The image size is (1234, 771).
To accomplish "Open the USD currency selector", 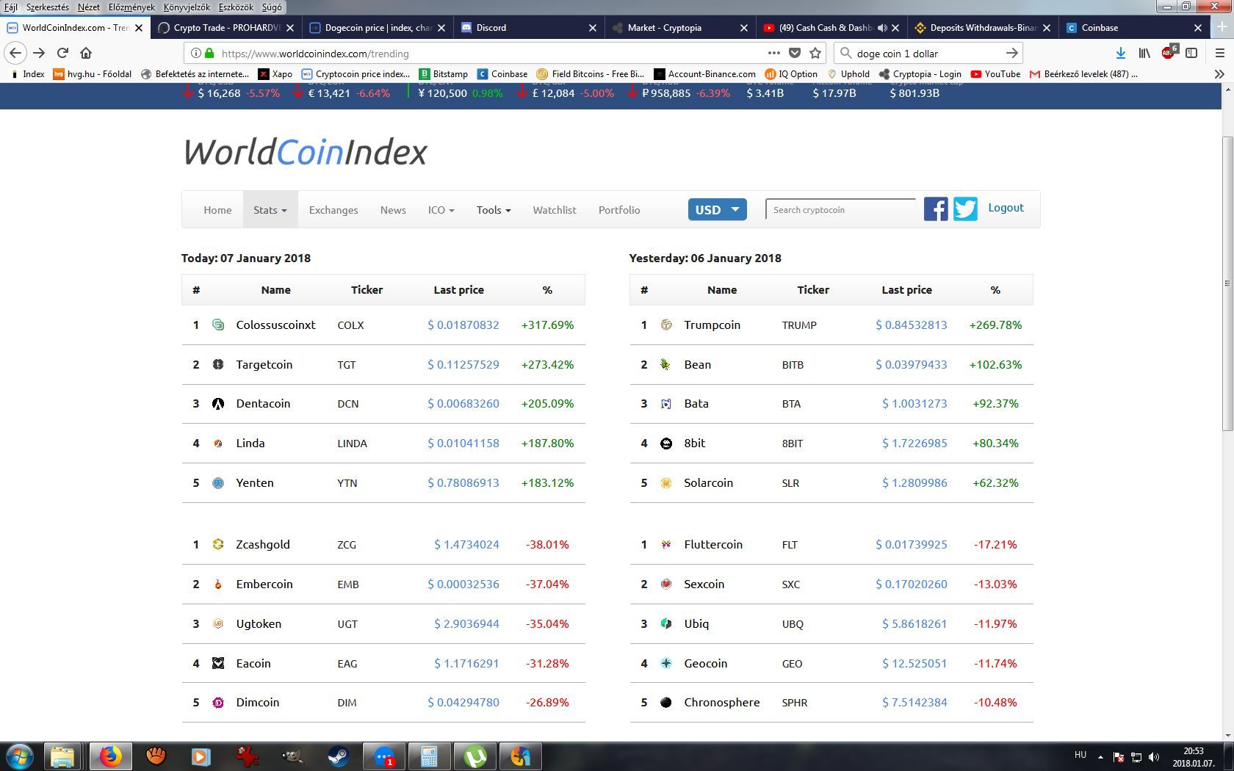I will pyautogui.click(x=718, y=209).
